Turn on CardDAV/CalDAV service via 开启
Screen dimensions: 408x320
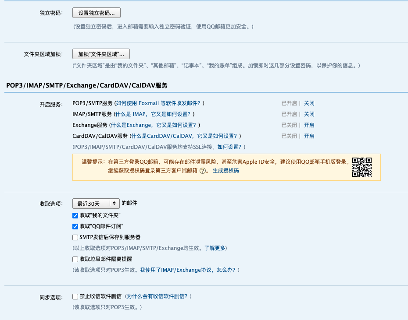(309, 136)
